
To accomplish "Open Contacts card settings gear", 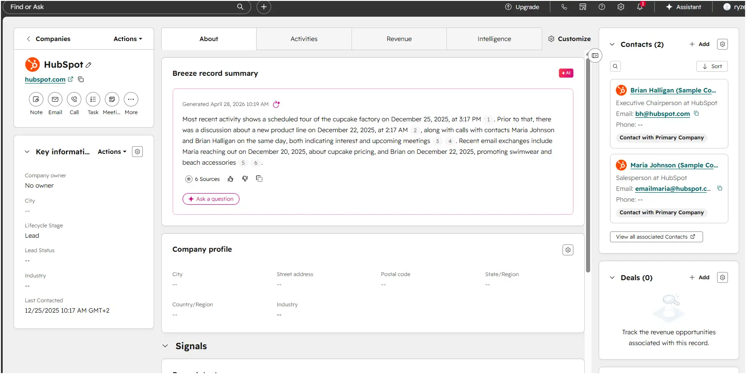I will (x=723, y=44).
